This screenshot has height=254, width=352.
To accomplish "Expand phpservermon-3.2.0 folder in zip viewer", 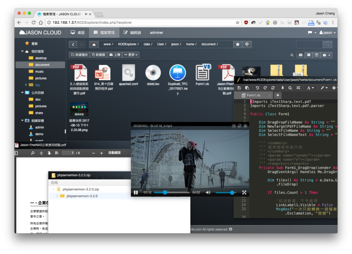I will (x=57, y=196).
